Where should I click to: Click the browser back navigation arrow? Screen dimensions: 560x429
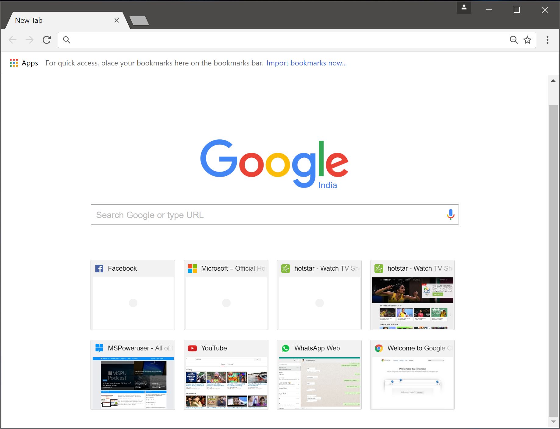coord(12,40)
